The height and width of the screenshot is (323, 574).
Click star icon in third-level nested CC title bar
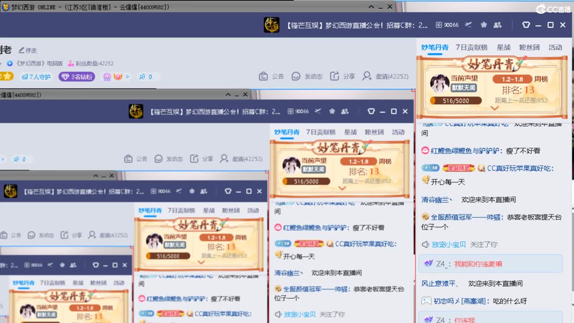192,191
